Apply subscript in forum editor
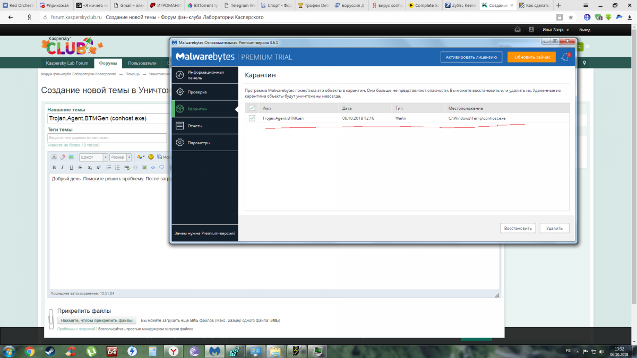This screenshot has width=637, height=358. pos(90,168)
